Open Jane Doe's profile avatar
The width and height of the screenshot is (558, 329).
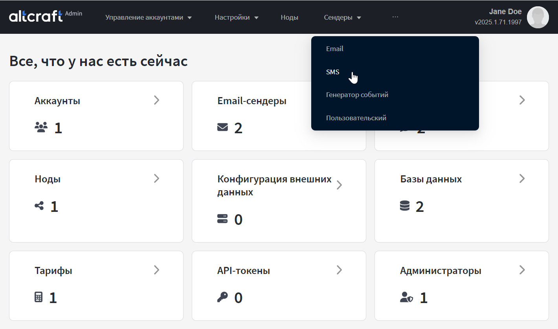[x=538, y=17]
